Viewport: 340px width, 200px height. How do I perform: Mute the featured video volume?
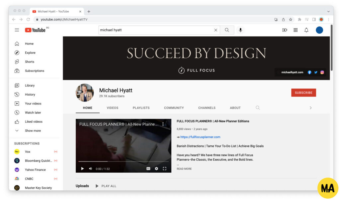coord(90,169)
